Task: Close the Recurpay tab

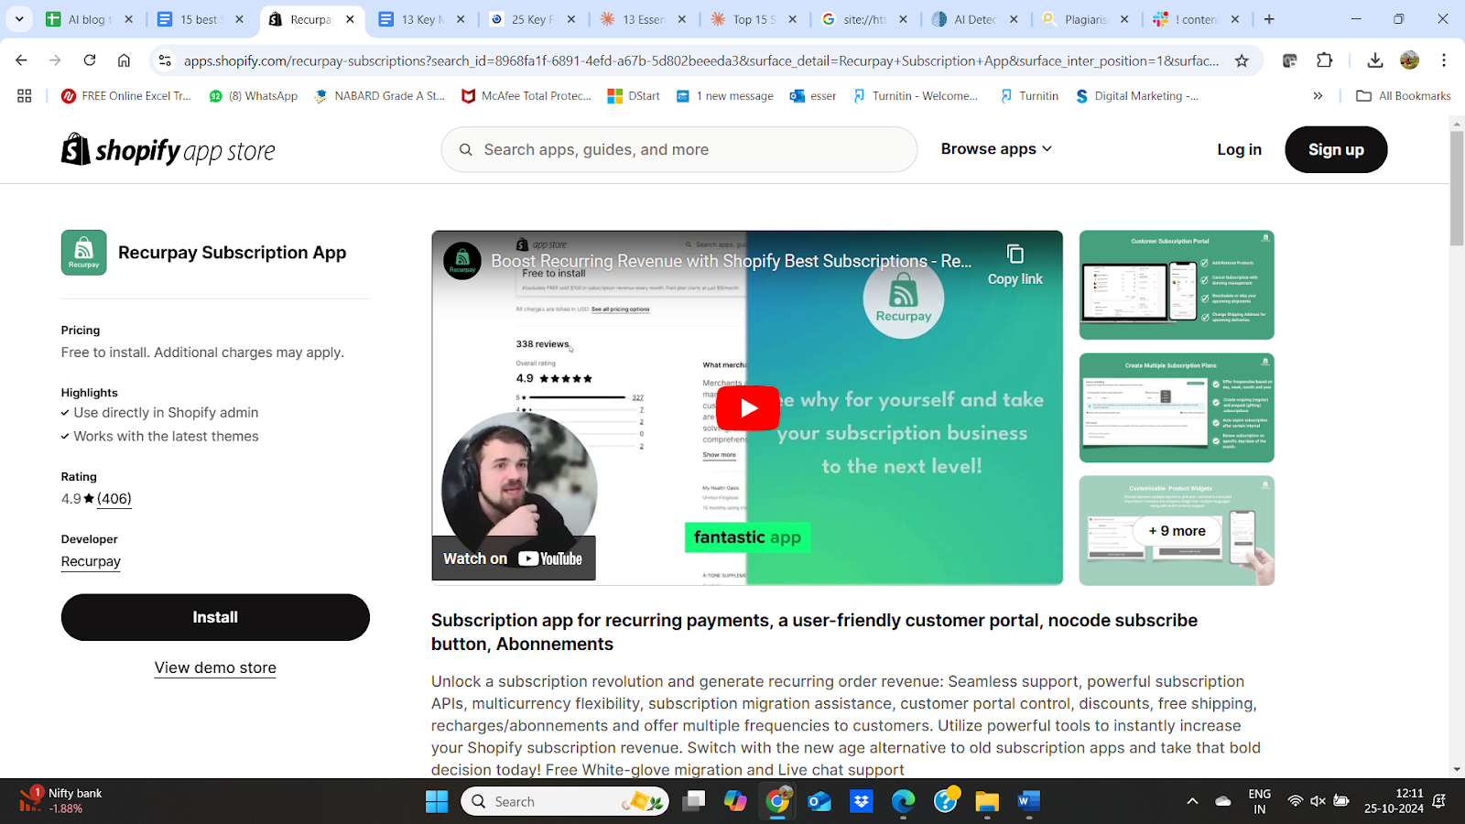Action: point(350,18)
